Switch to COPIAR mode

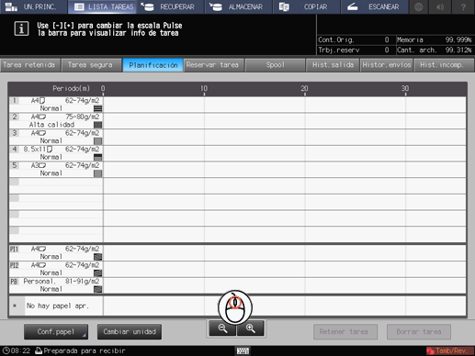click(306, 6)
